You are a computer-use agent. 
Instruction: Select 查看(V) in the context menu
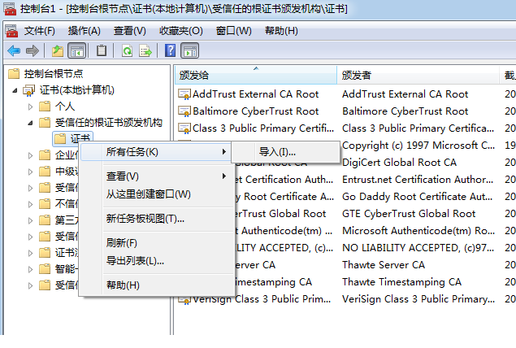click(156, 176)
